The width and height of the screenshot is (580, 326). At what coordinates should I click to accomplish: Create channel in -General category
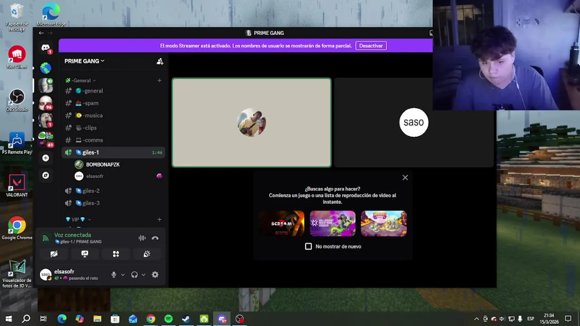(x=159, y=81)
